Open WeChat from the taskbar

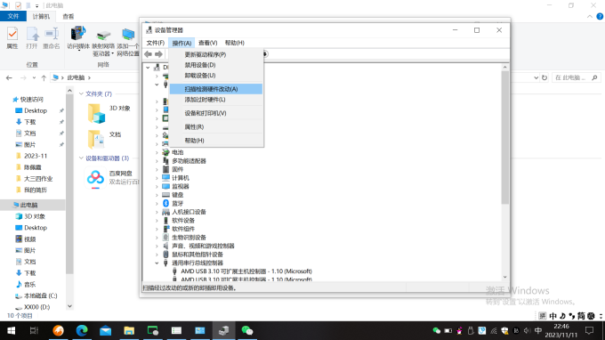click(247, 331)
